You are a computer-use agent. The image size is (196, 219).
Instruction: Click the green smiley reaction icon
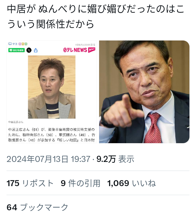[26, 44]
